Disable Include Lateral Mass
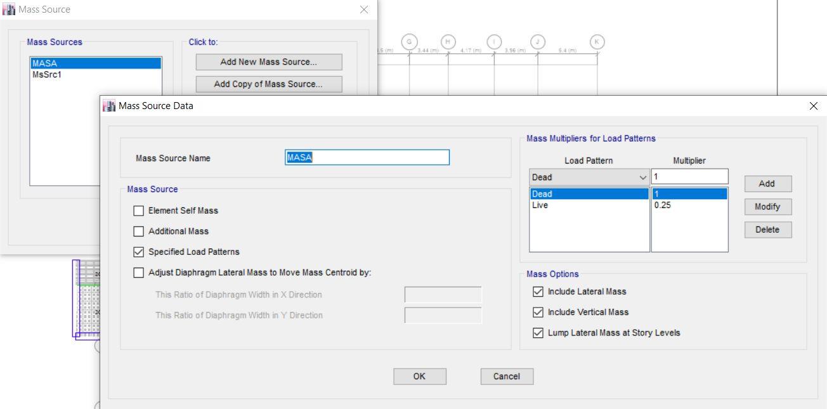Screen dimensions: 827x409 tap(538, 292)
